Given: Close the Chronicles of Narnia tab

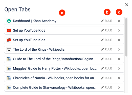Looking at the screenshot, I should point(119,78).
